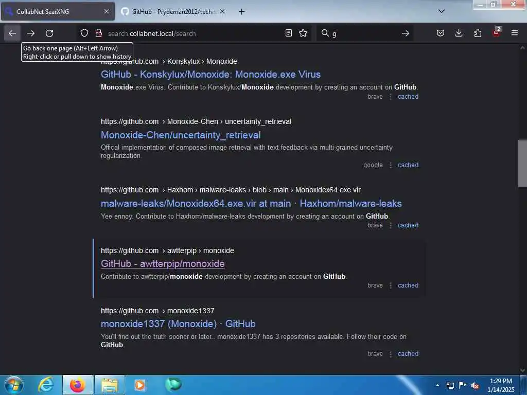Viewport: 527px width, 395px height.
Task: Open uBlock extension icon with badge
Action: [497, 32]
